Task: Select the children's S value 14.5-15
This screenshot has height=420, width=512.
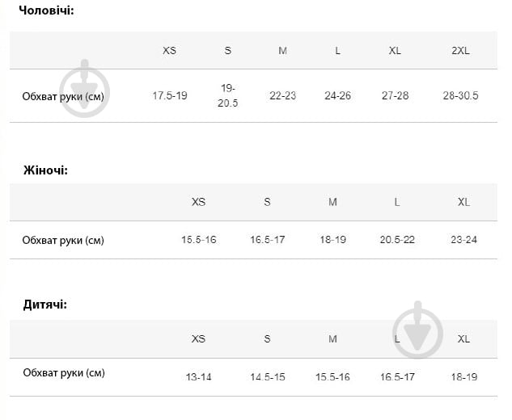Action: coord(267,377)
